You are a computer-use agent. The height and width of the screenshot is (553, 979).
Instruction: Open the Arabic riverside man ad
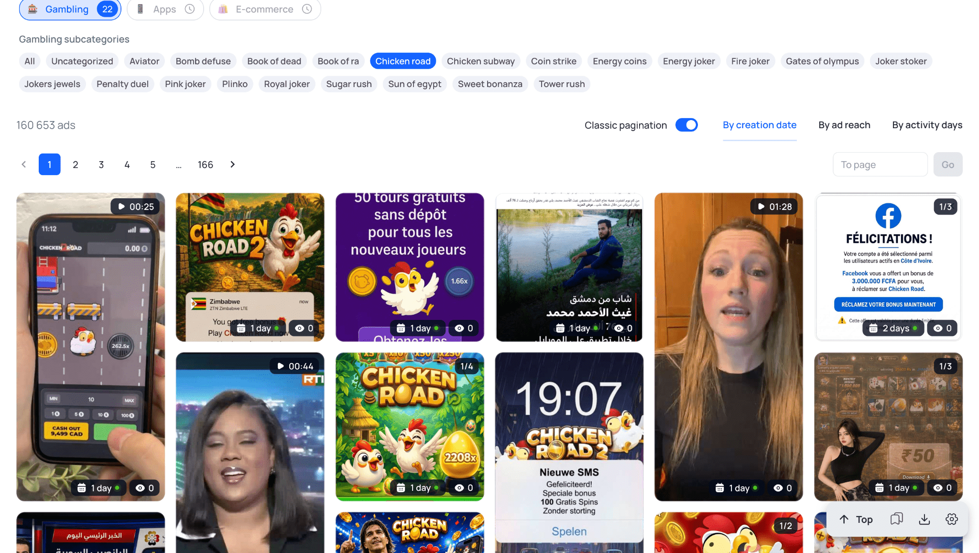tap(569, 267)
